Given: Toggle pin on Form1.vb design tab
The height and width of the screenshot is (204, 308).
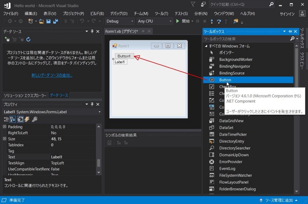Looking at the screenshot, I should [143, 31].
